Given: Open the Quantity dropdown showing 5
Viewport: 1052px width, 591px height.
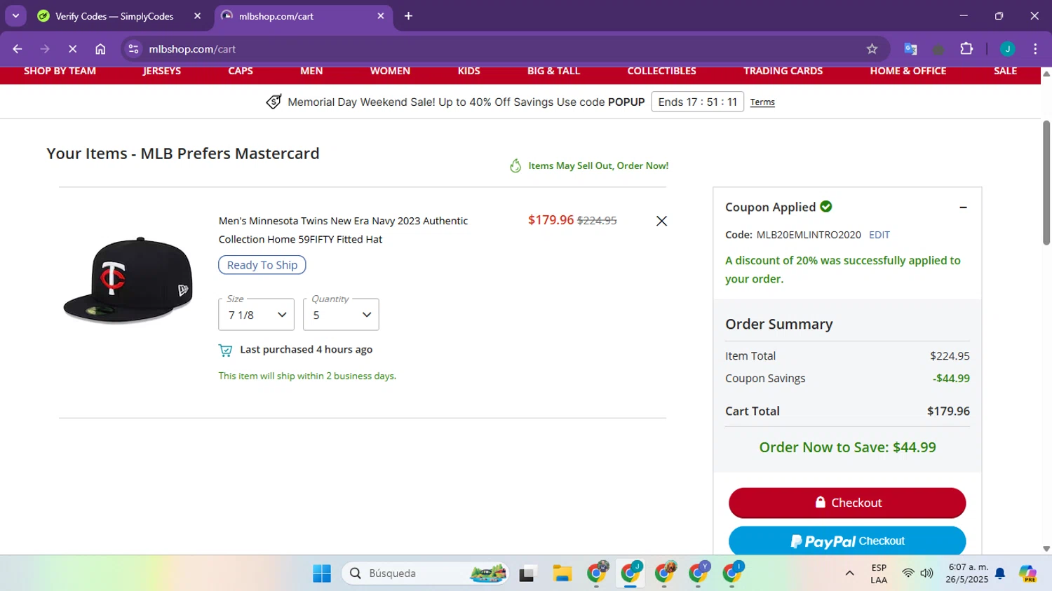Looking at the screenshot, I should (341, 315).
